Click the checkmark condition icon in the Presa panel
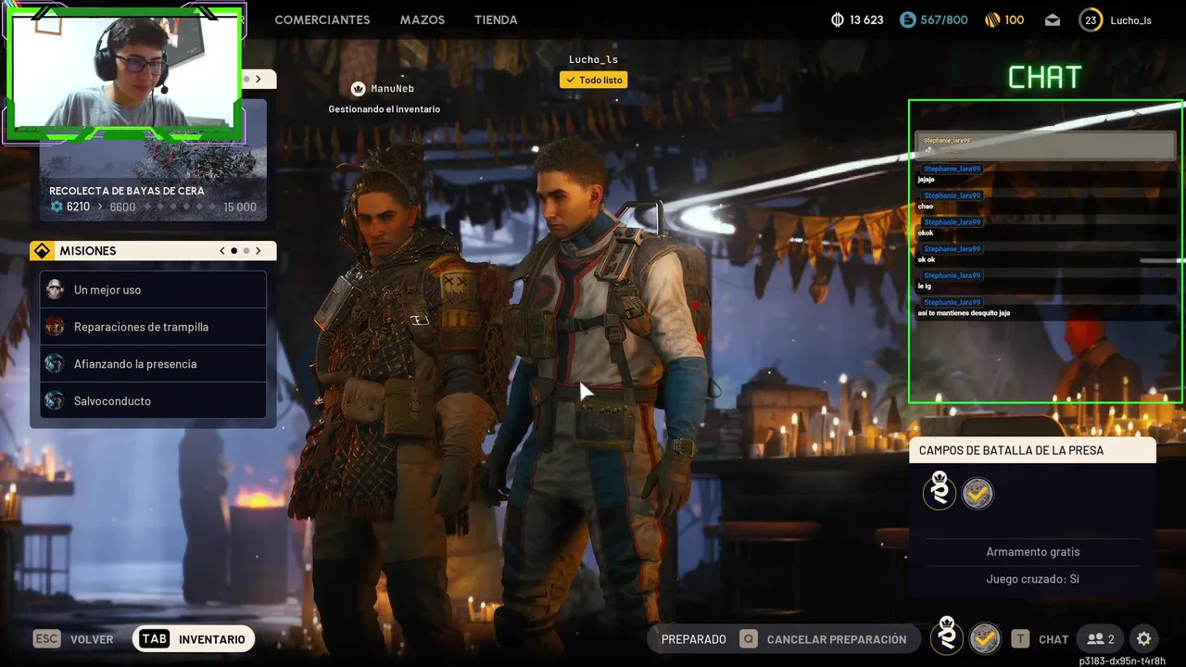 pos(978,494)
